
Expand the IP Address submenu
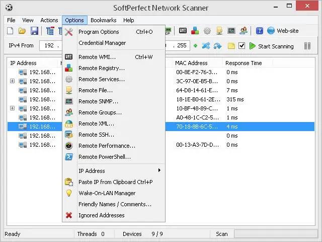tap(114, 171)
